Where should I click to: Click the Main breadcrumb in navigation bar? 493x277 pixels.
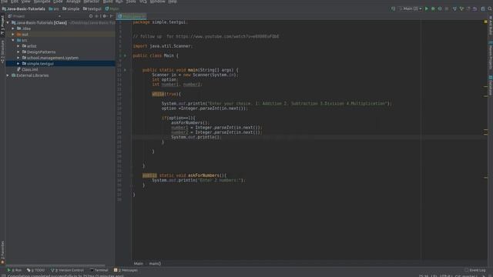[x=112, y=8]
